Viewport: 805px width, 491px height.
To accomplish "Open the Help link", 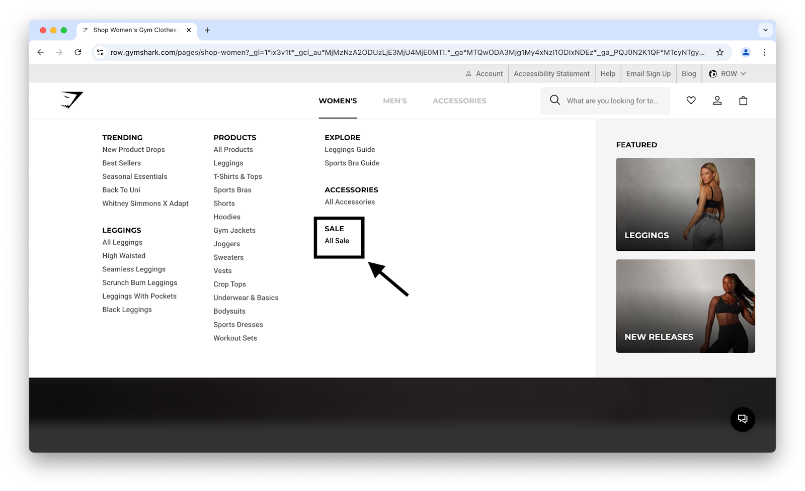I will 608,73.
